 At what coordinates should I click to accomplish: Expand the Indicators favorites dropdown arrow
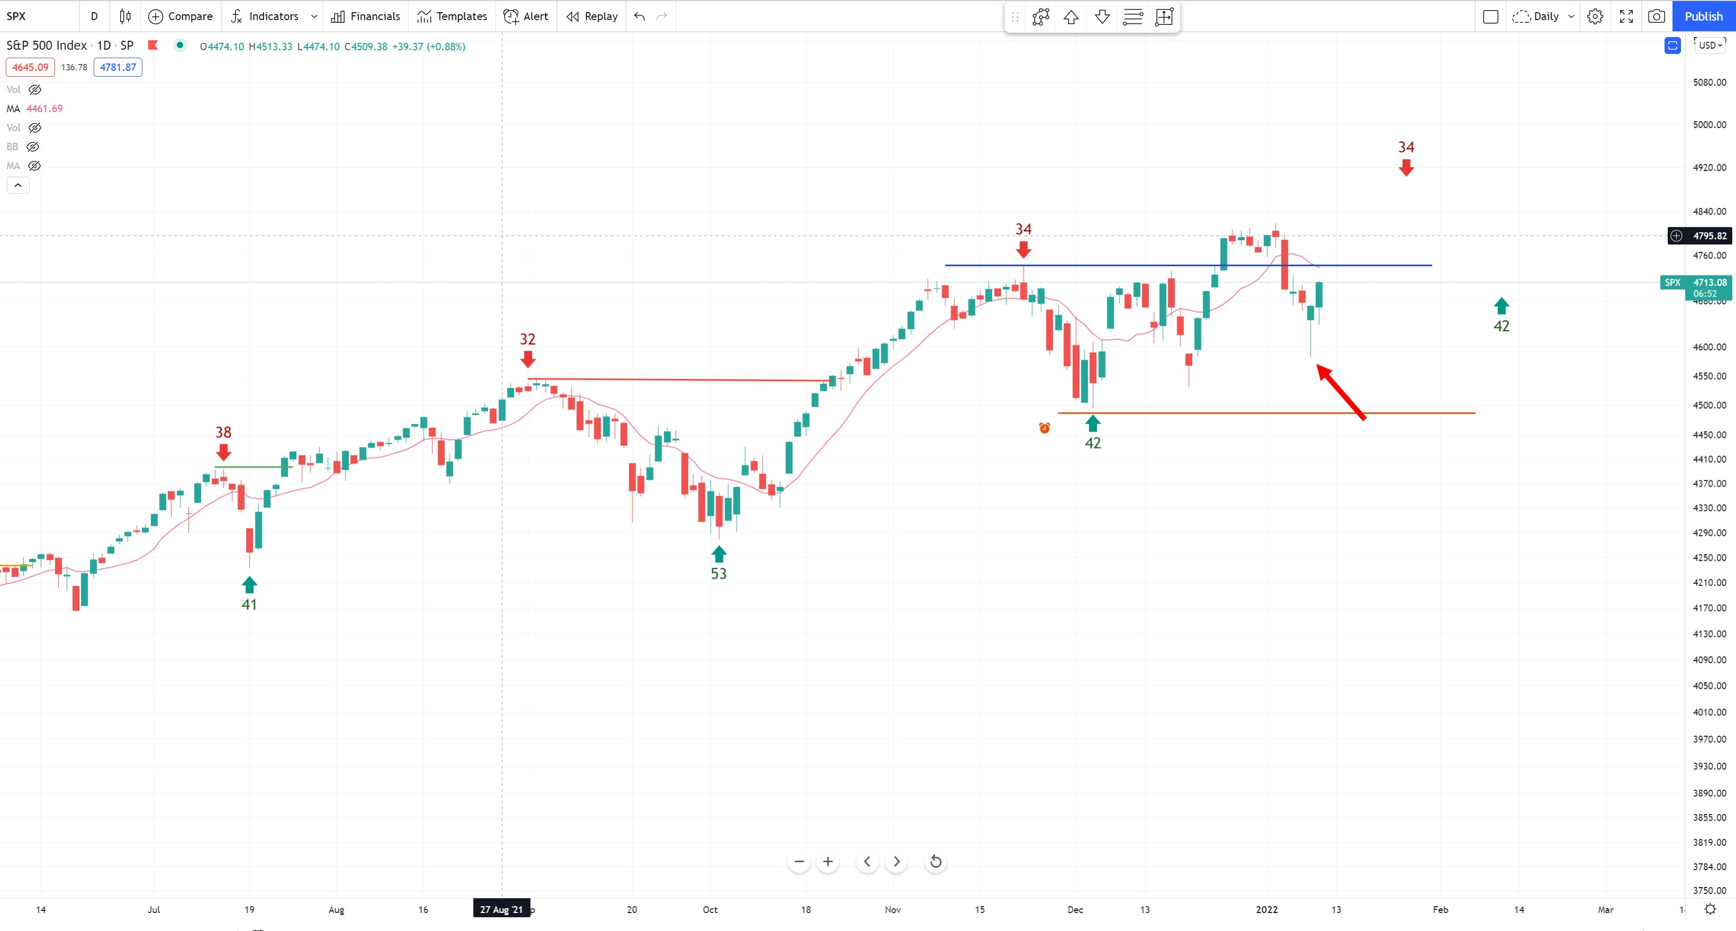pos(313,16)
